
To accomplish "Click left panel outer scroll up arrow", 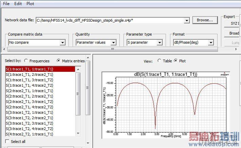I will tap(88, 58).
